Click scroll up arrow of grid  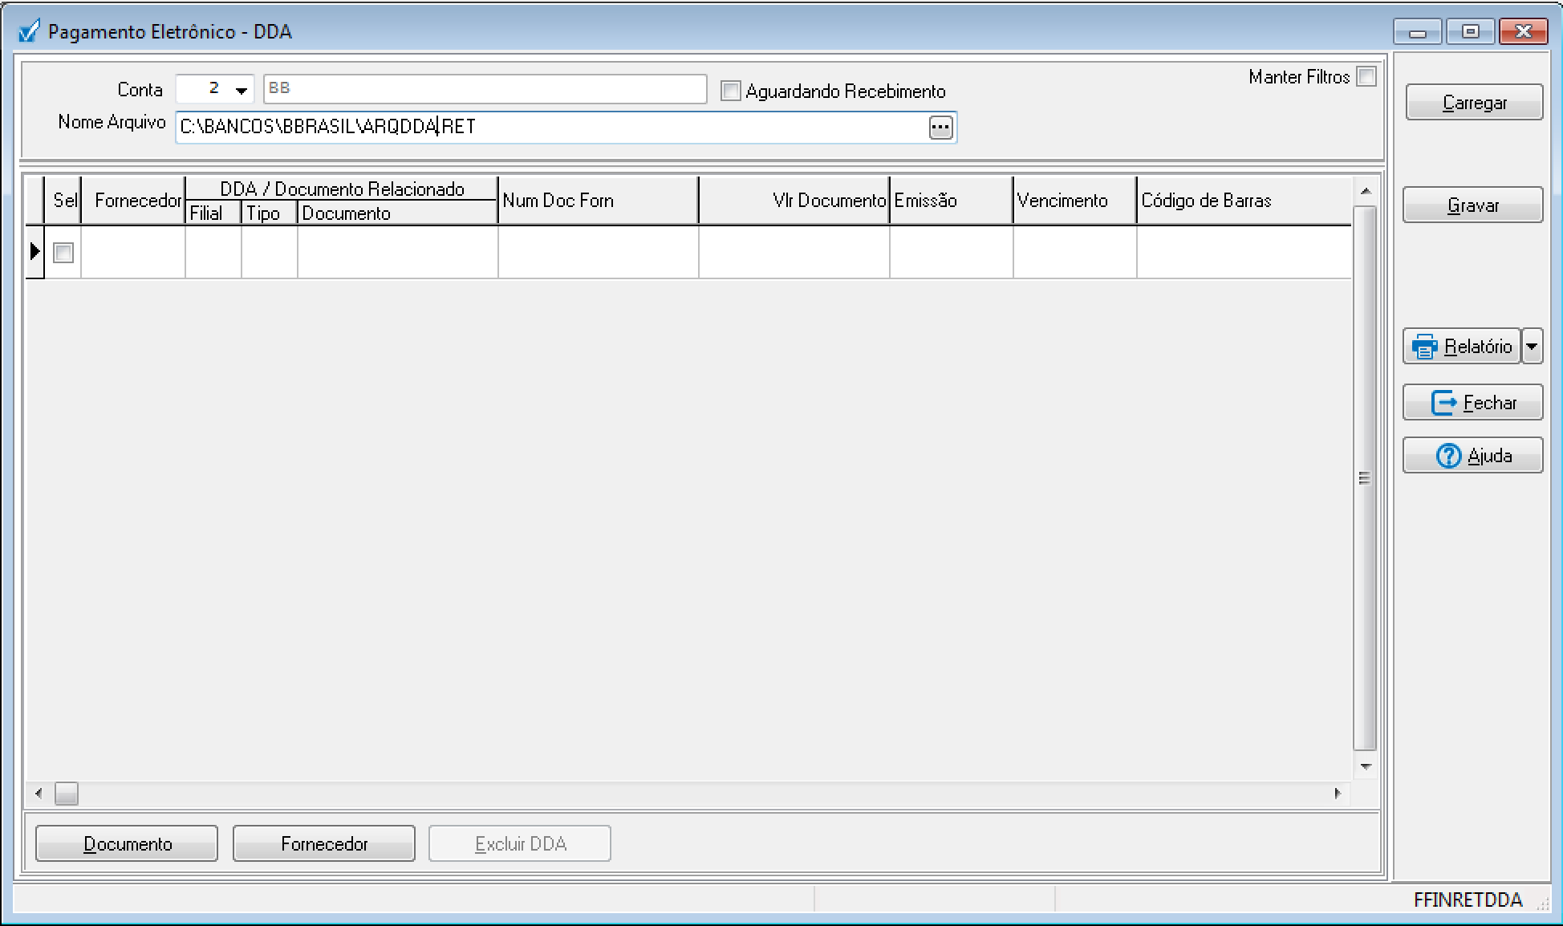pyautogui.click(x=1366, y=192)
